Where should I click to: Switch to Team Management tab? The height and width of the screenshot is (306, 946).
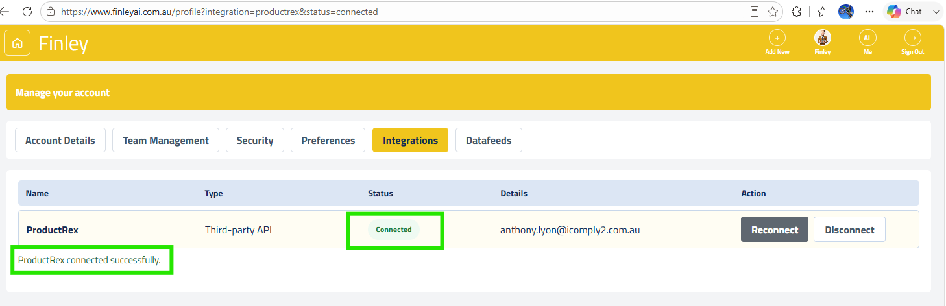165,140
